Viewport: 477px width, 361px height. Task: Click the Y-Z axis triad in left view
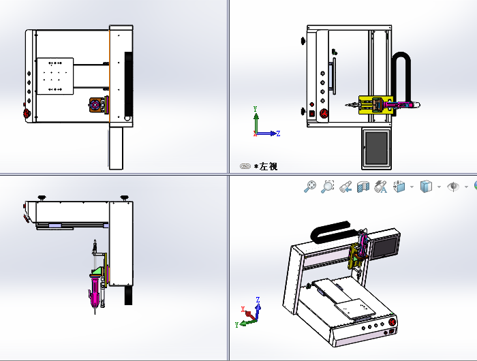pos(266,122)
